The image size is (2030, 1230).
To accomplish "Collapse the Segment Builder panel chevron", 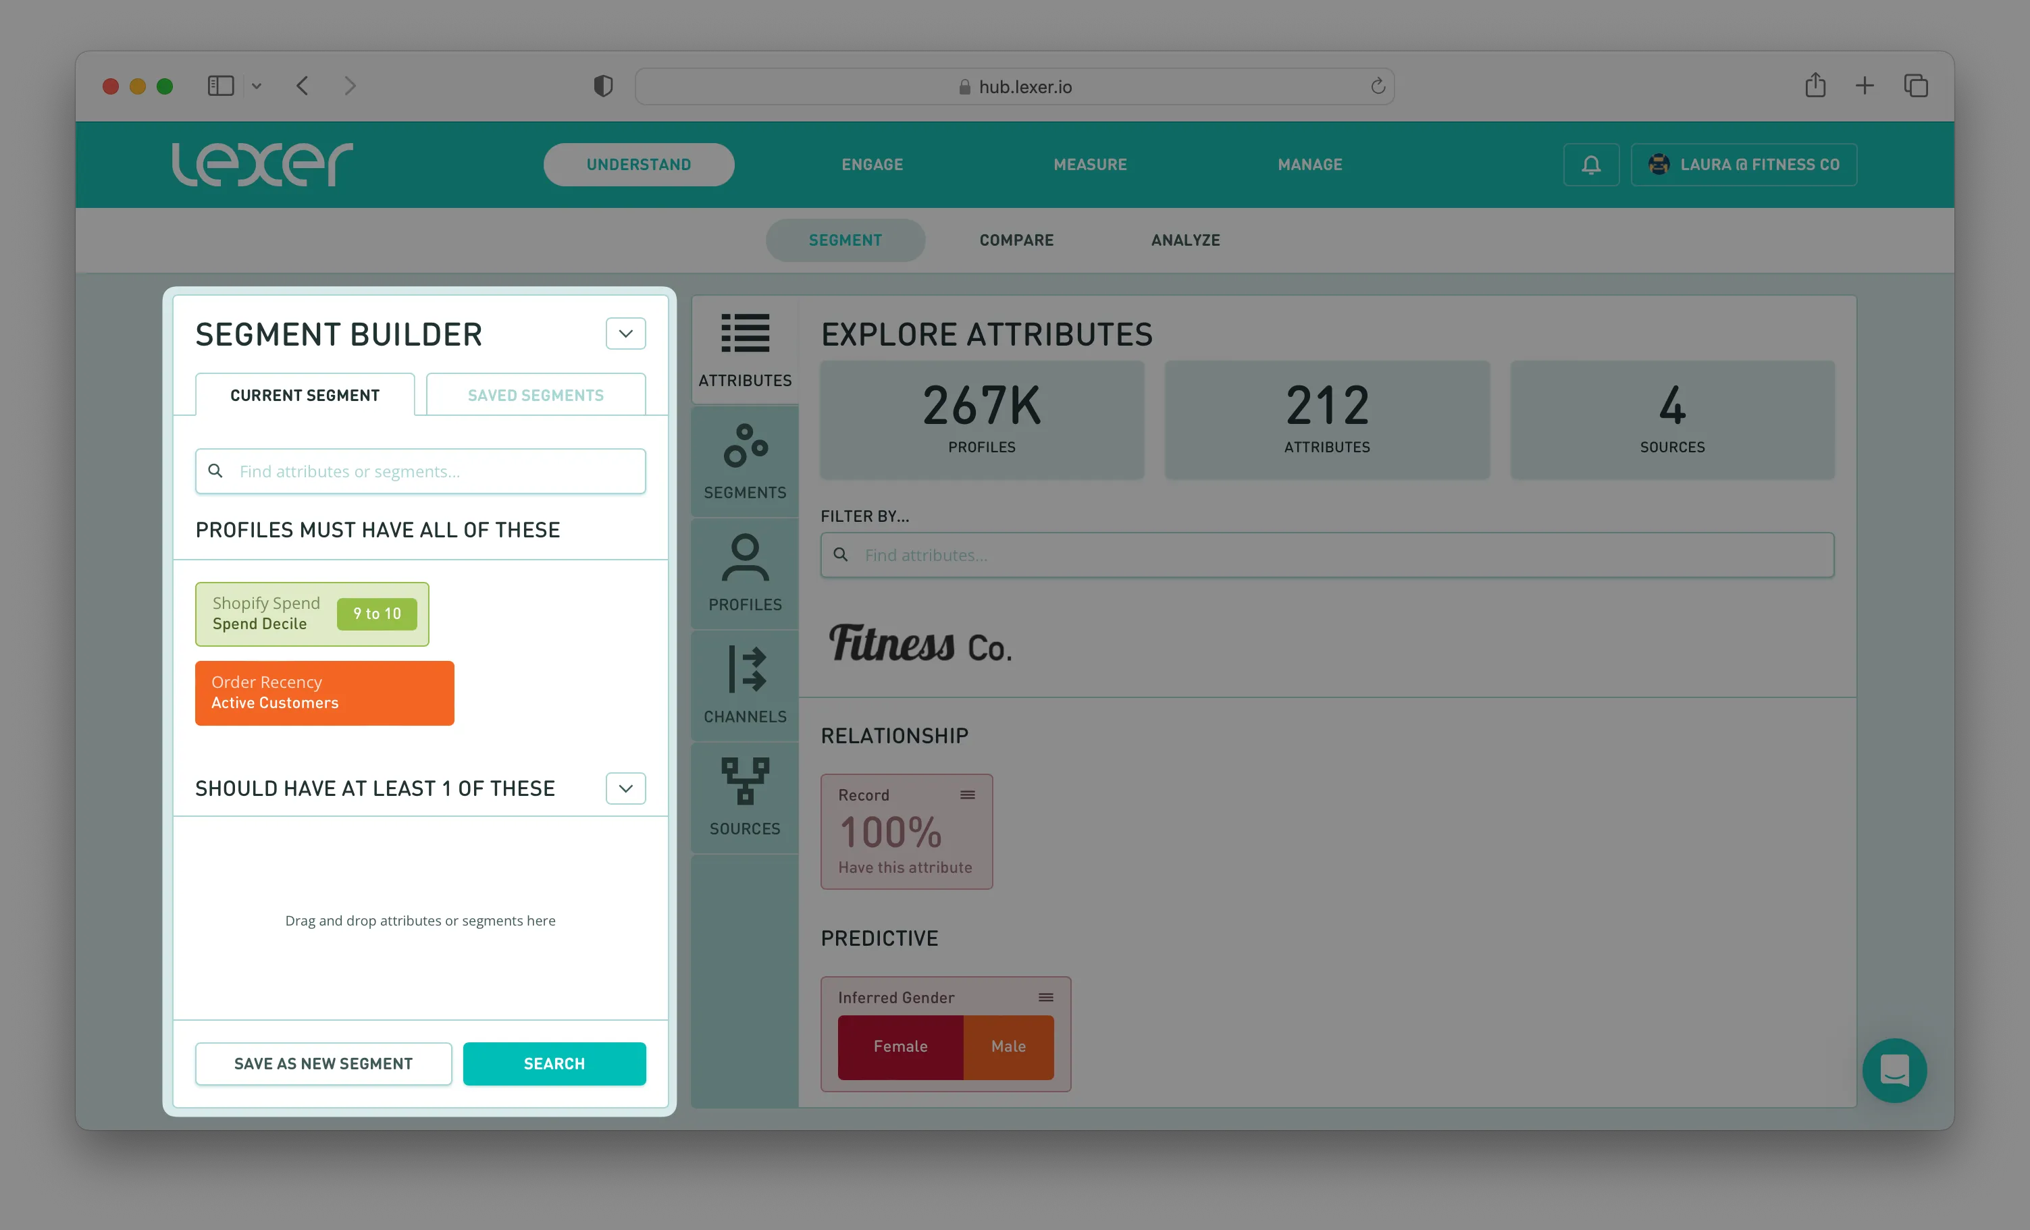I will point(625,333).
